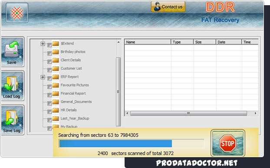
Task: Sort by the Type column header
Action: tap(182, 42)
